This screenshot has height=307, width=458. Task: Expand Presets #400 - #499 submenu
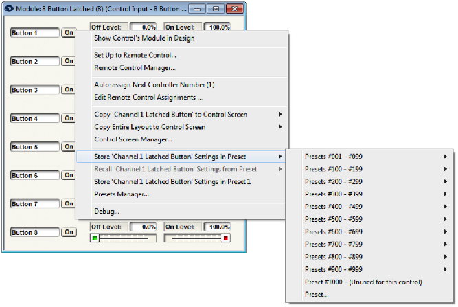(x=369, y=207)
